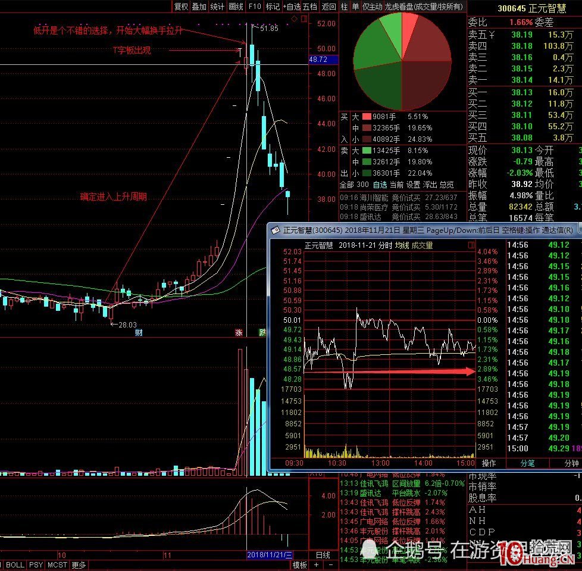The width and height of the screenshot is (582, 571).
Task: Click the 龙虎看盘(成交量/按所有) header
Action: (424, 7)
